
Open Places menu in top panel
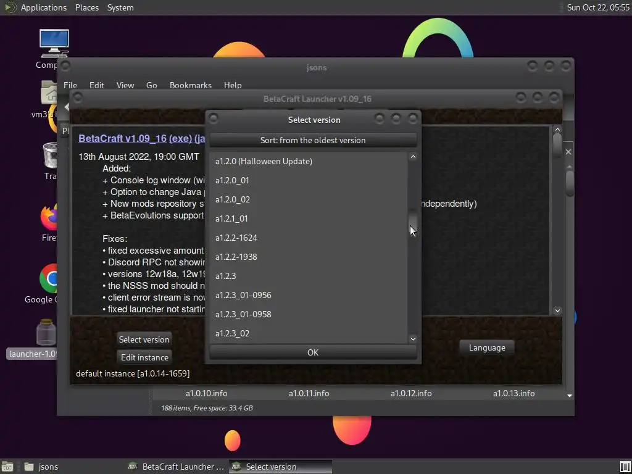coord(86,7)
